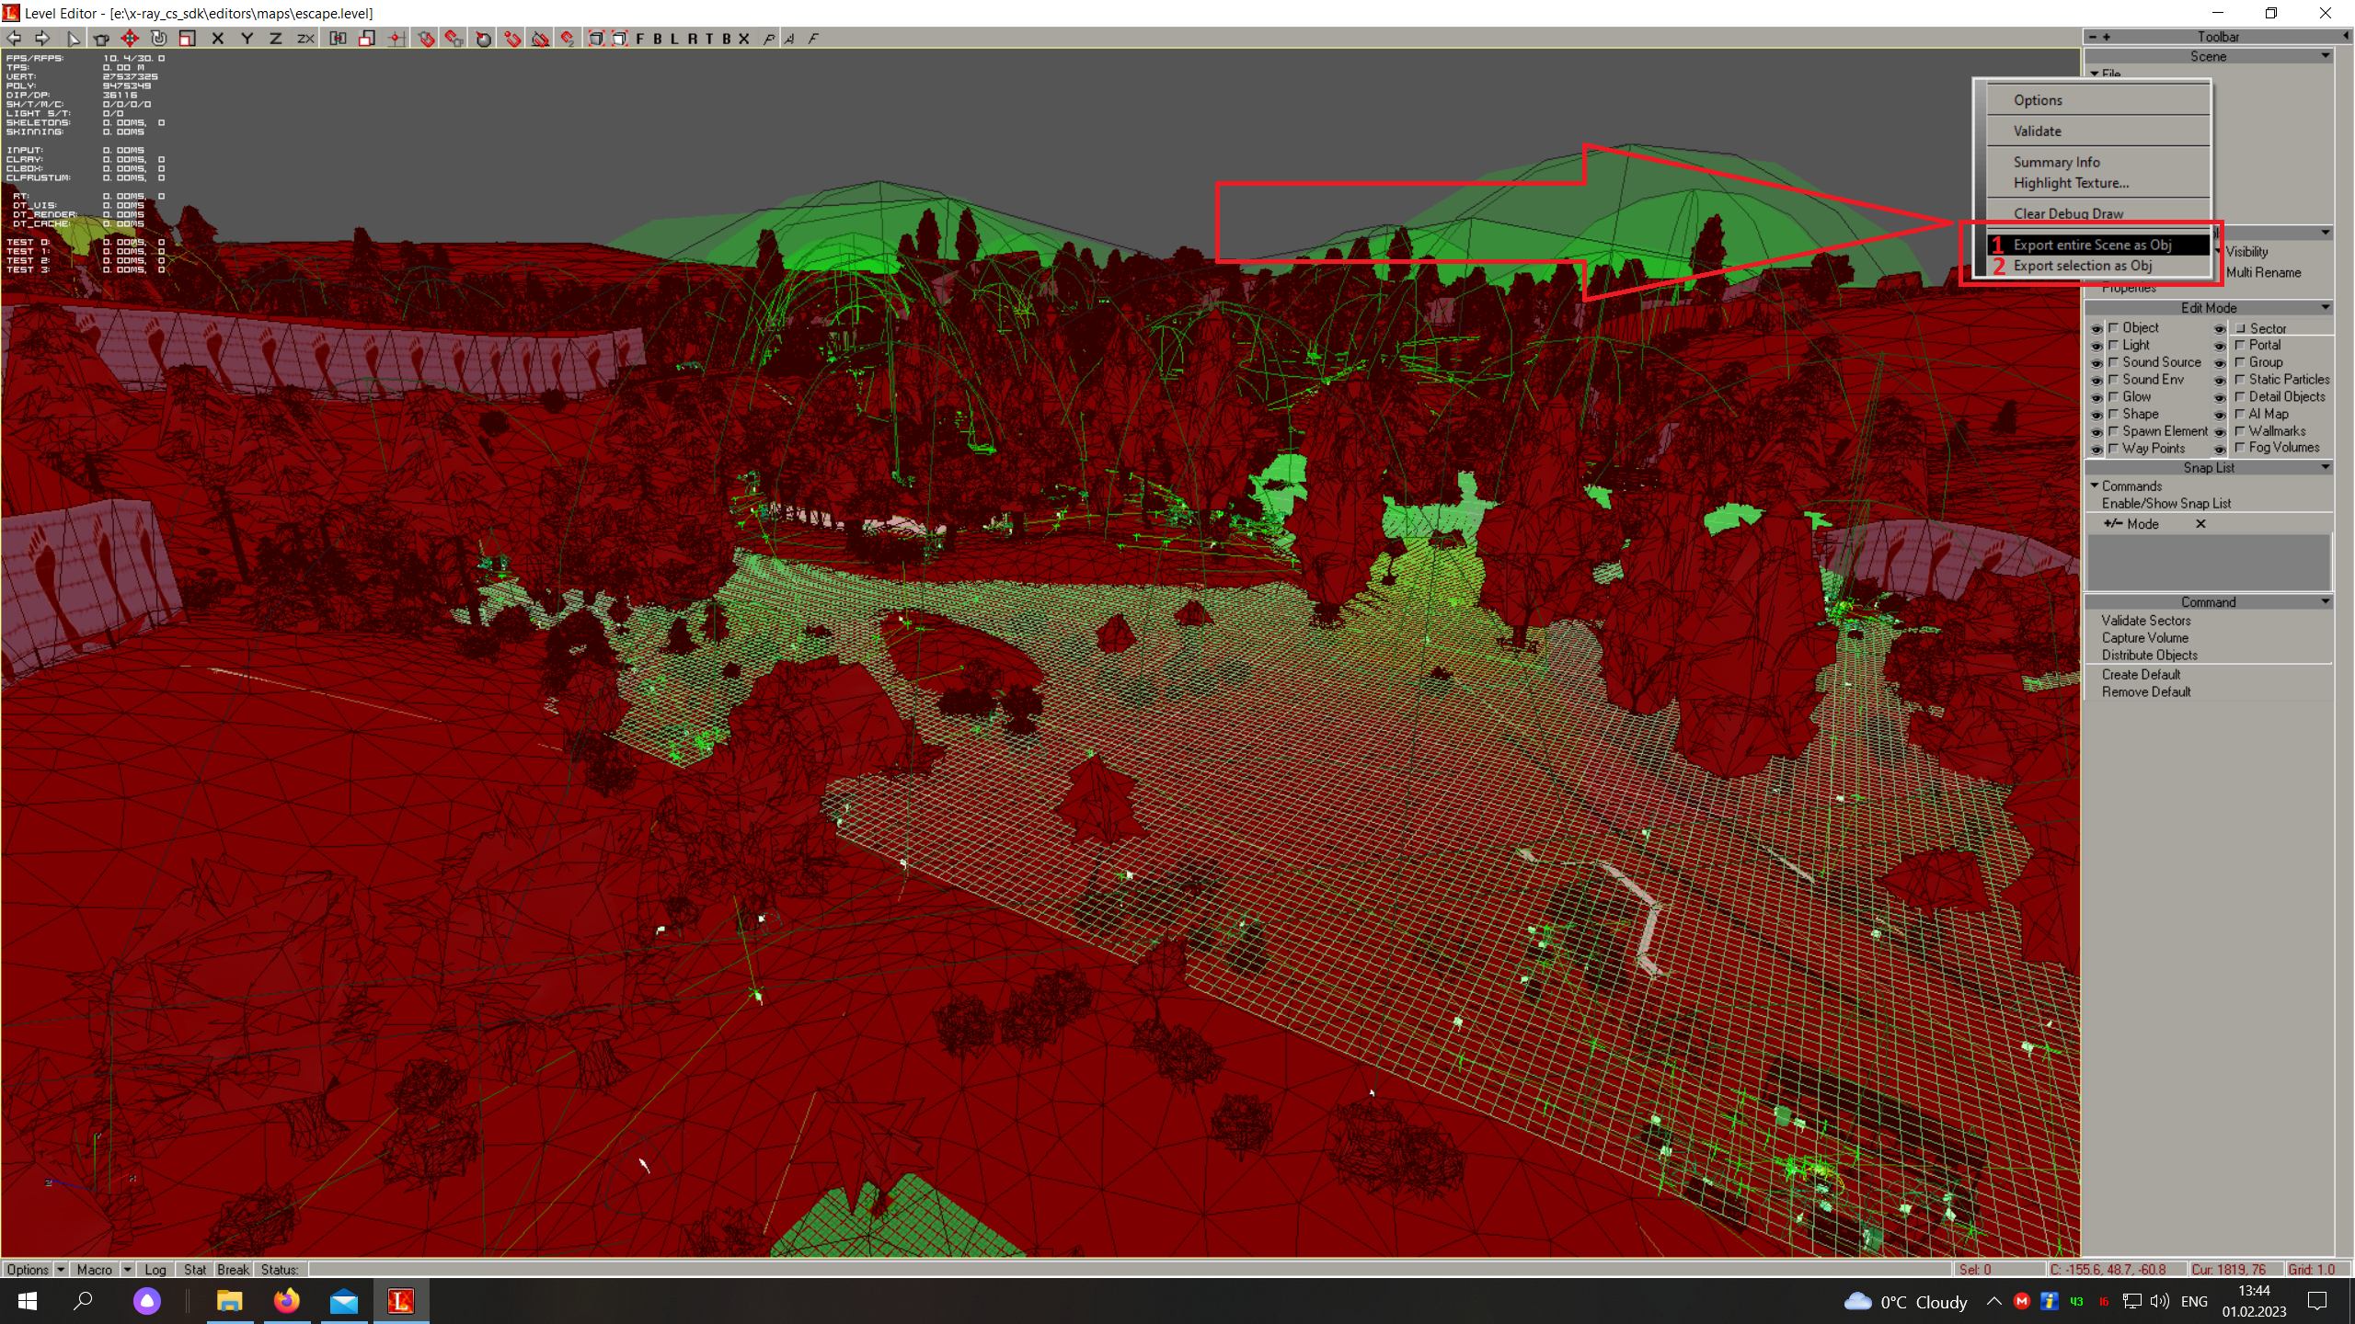Viewport: 2355px width, 1324px height.
Task: Activate the Select arrow cursor tool
Action: coord(73,38)
